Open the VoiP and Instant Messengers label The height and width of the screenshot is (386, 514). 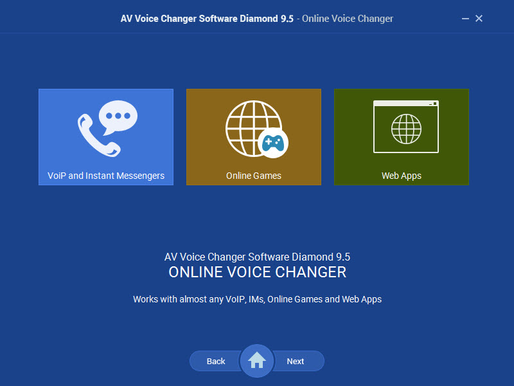106,176
